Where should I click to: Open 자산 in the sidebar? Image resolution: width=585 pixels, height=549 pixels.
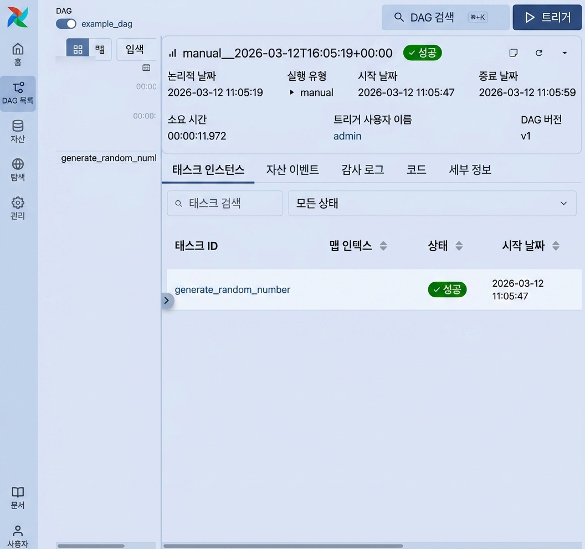(x=18, y=131)
